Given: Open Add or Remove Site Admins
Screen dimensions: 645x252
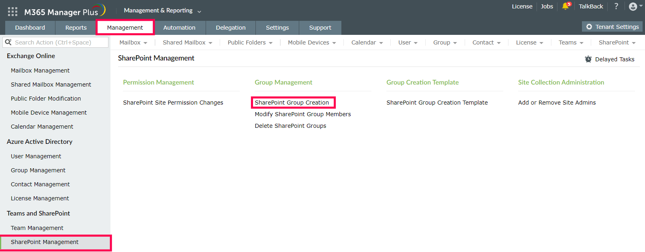Looking at the screenshot, I should tap(557, 103).
